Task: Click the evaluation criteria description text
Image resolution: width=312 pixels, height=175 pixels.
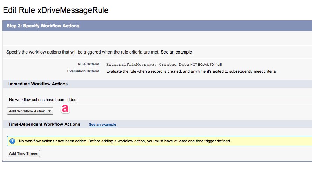Action: pos(191,71)
